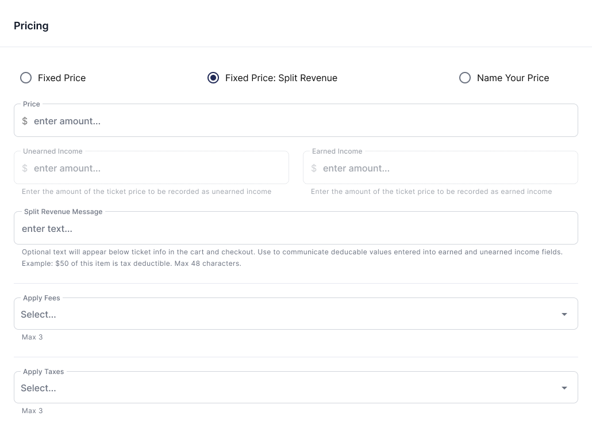Click the dollar sign in Unearned Income field
Screen dimensions: 592x435
(x=25, y=168)
